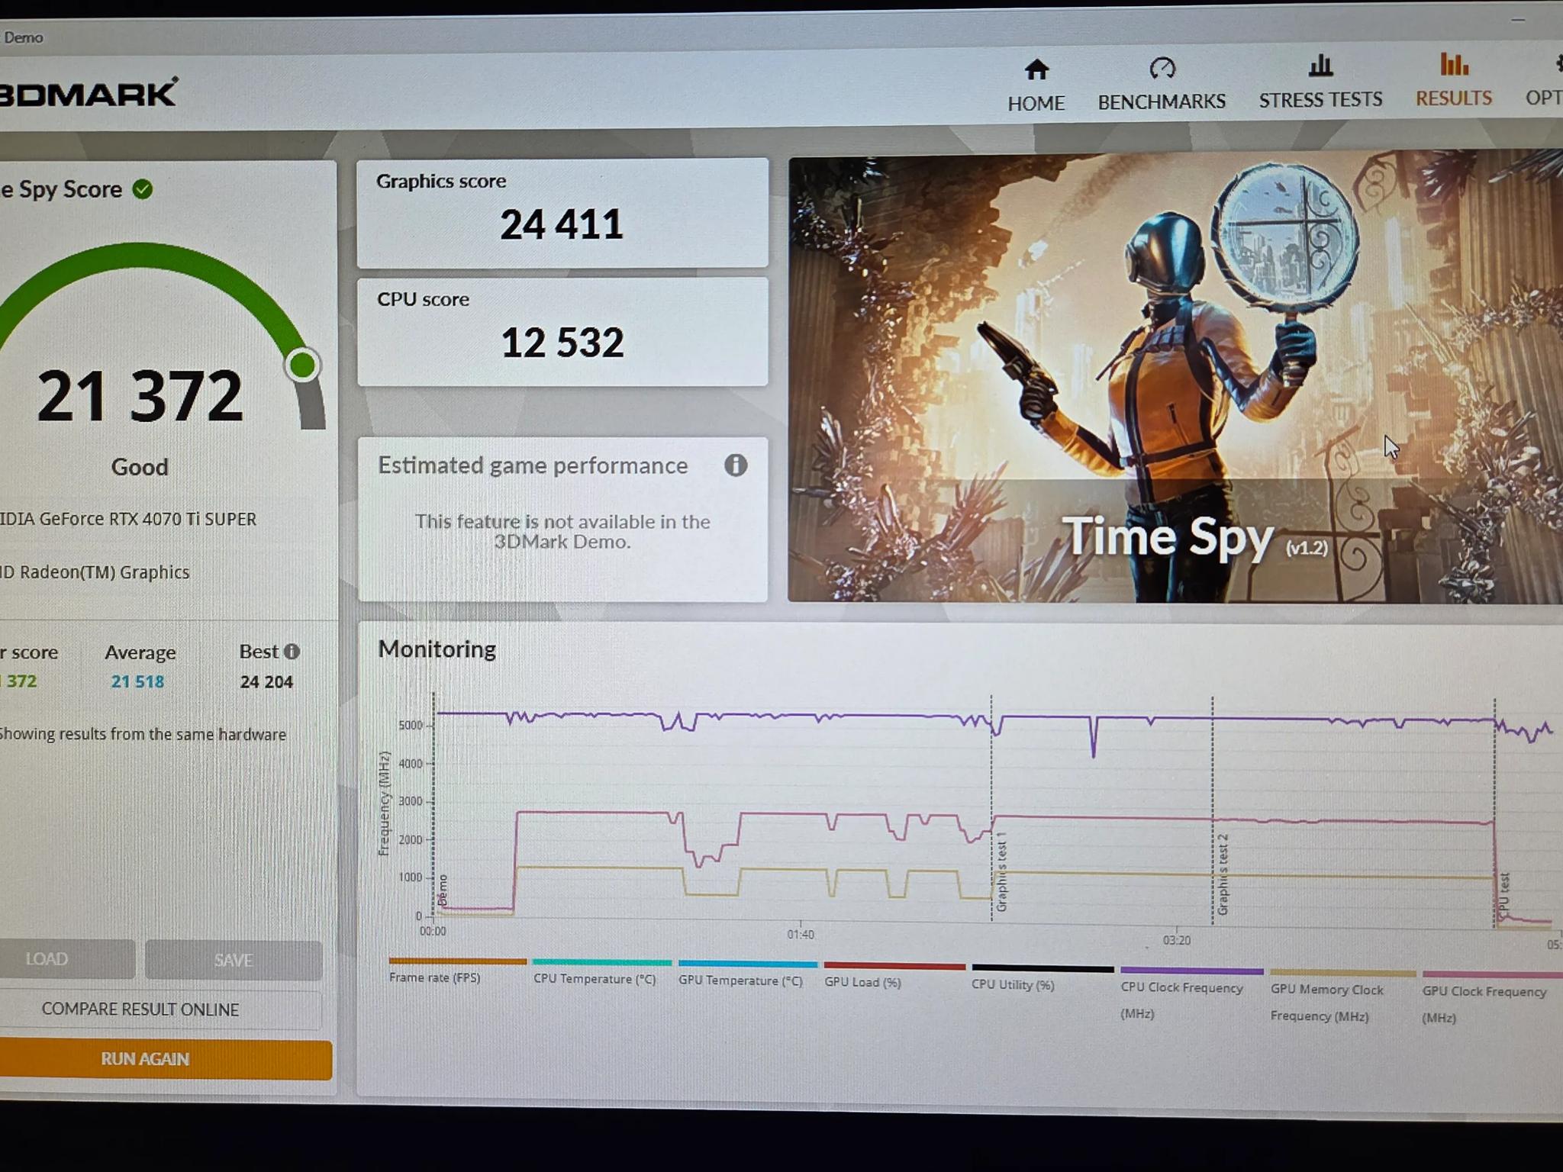Click green validation checkmark next to score
This screenshot has width=1563, height=1172.
point(143,189)
